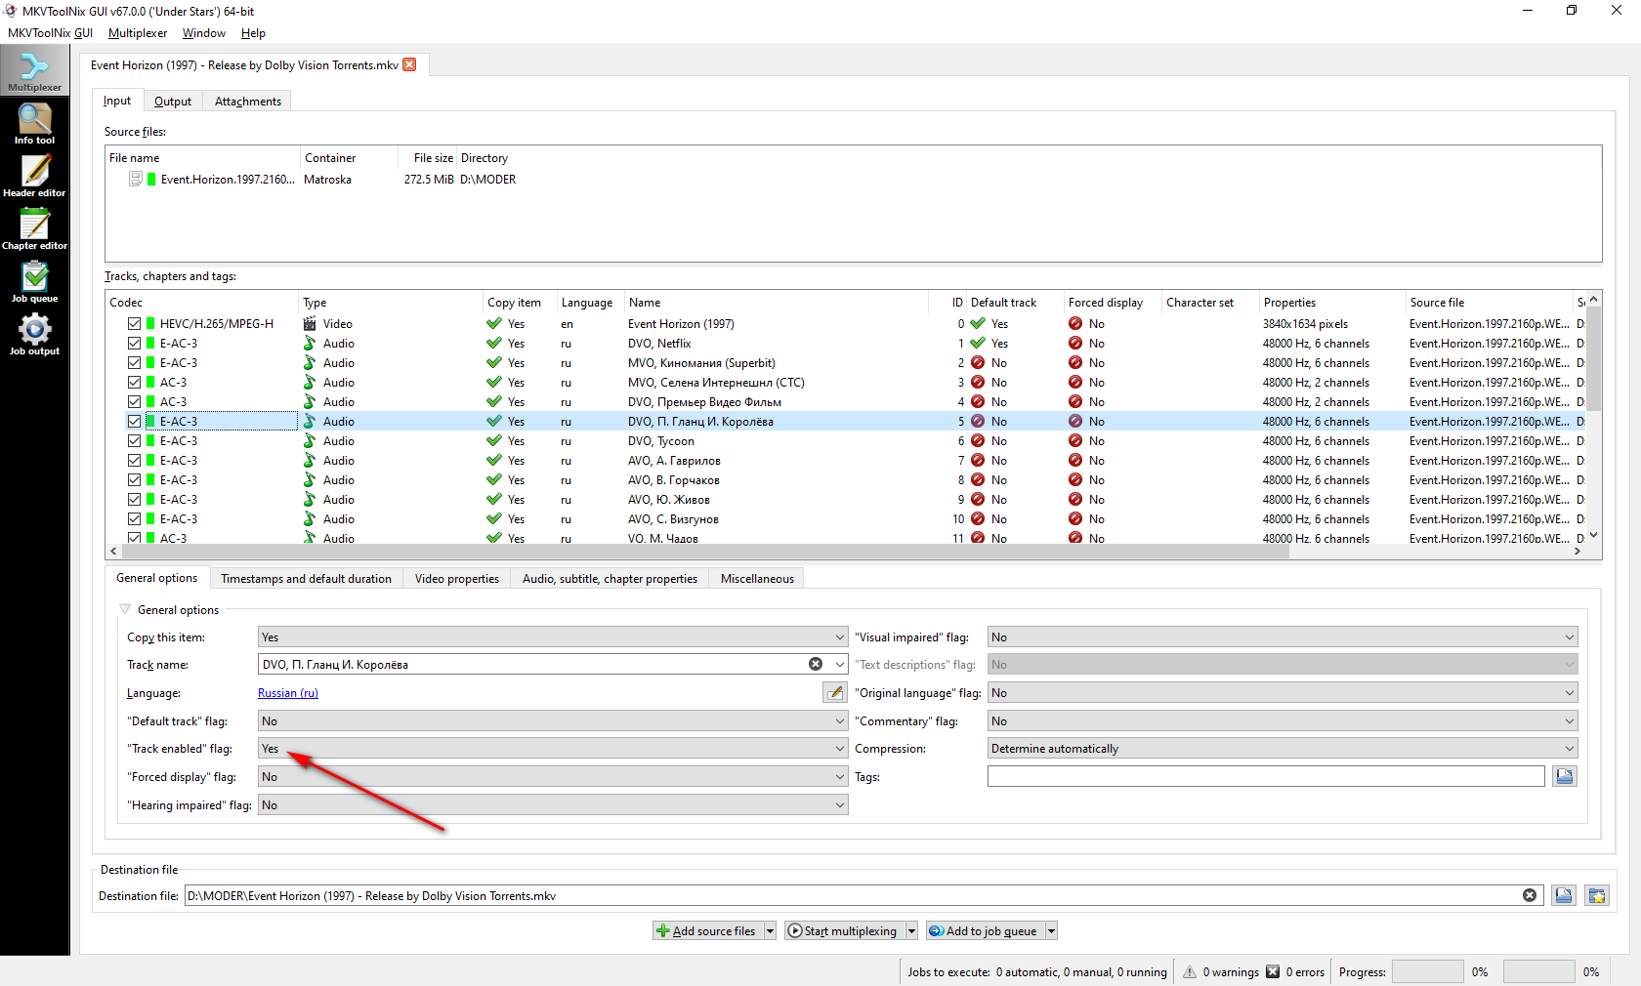1641x986 pixels.
Task: Open the Header editor
Action: 34,177
